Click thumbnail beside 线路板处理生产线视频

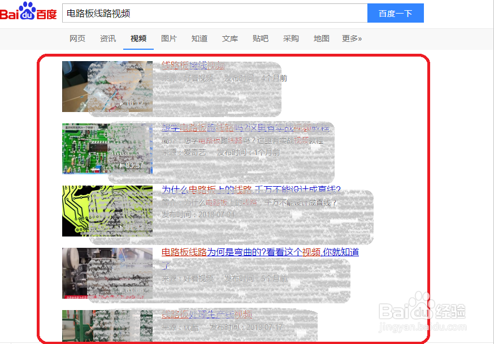click(x=107, y=325)
